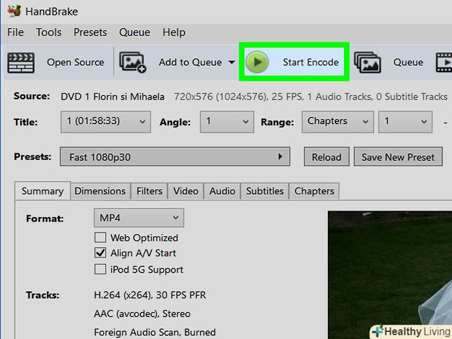Click the film strip icon after Queue

(444, 62)
